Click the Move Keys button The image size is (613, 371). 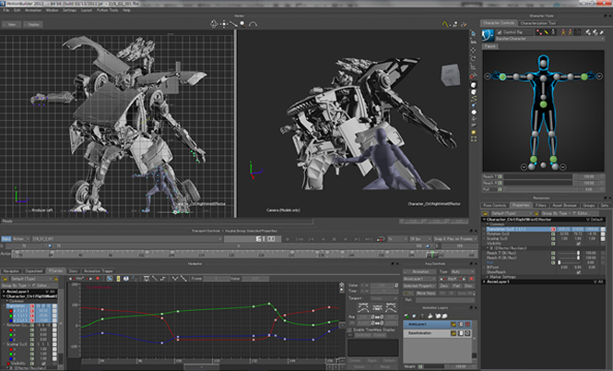click(x=426, y=293)
